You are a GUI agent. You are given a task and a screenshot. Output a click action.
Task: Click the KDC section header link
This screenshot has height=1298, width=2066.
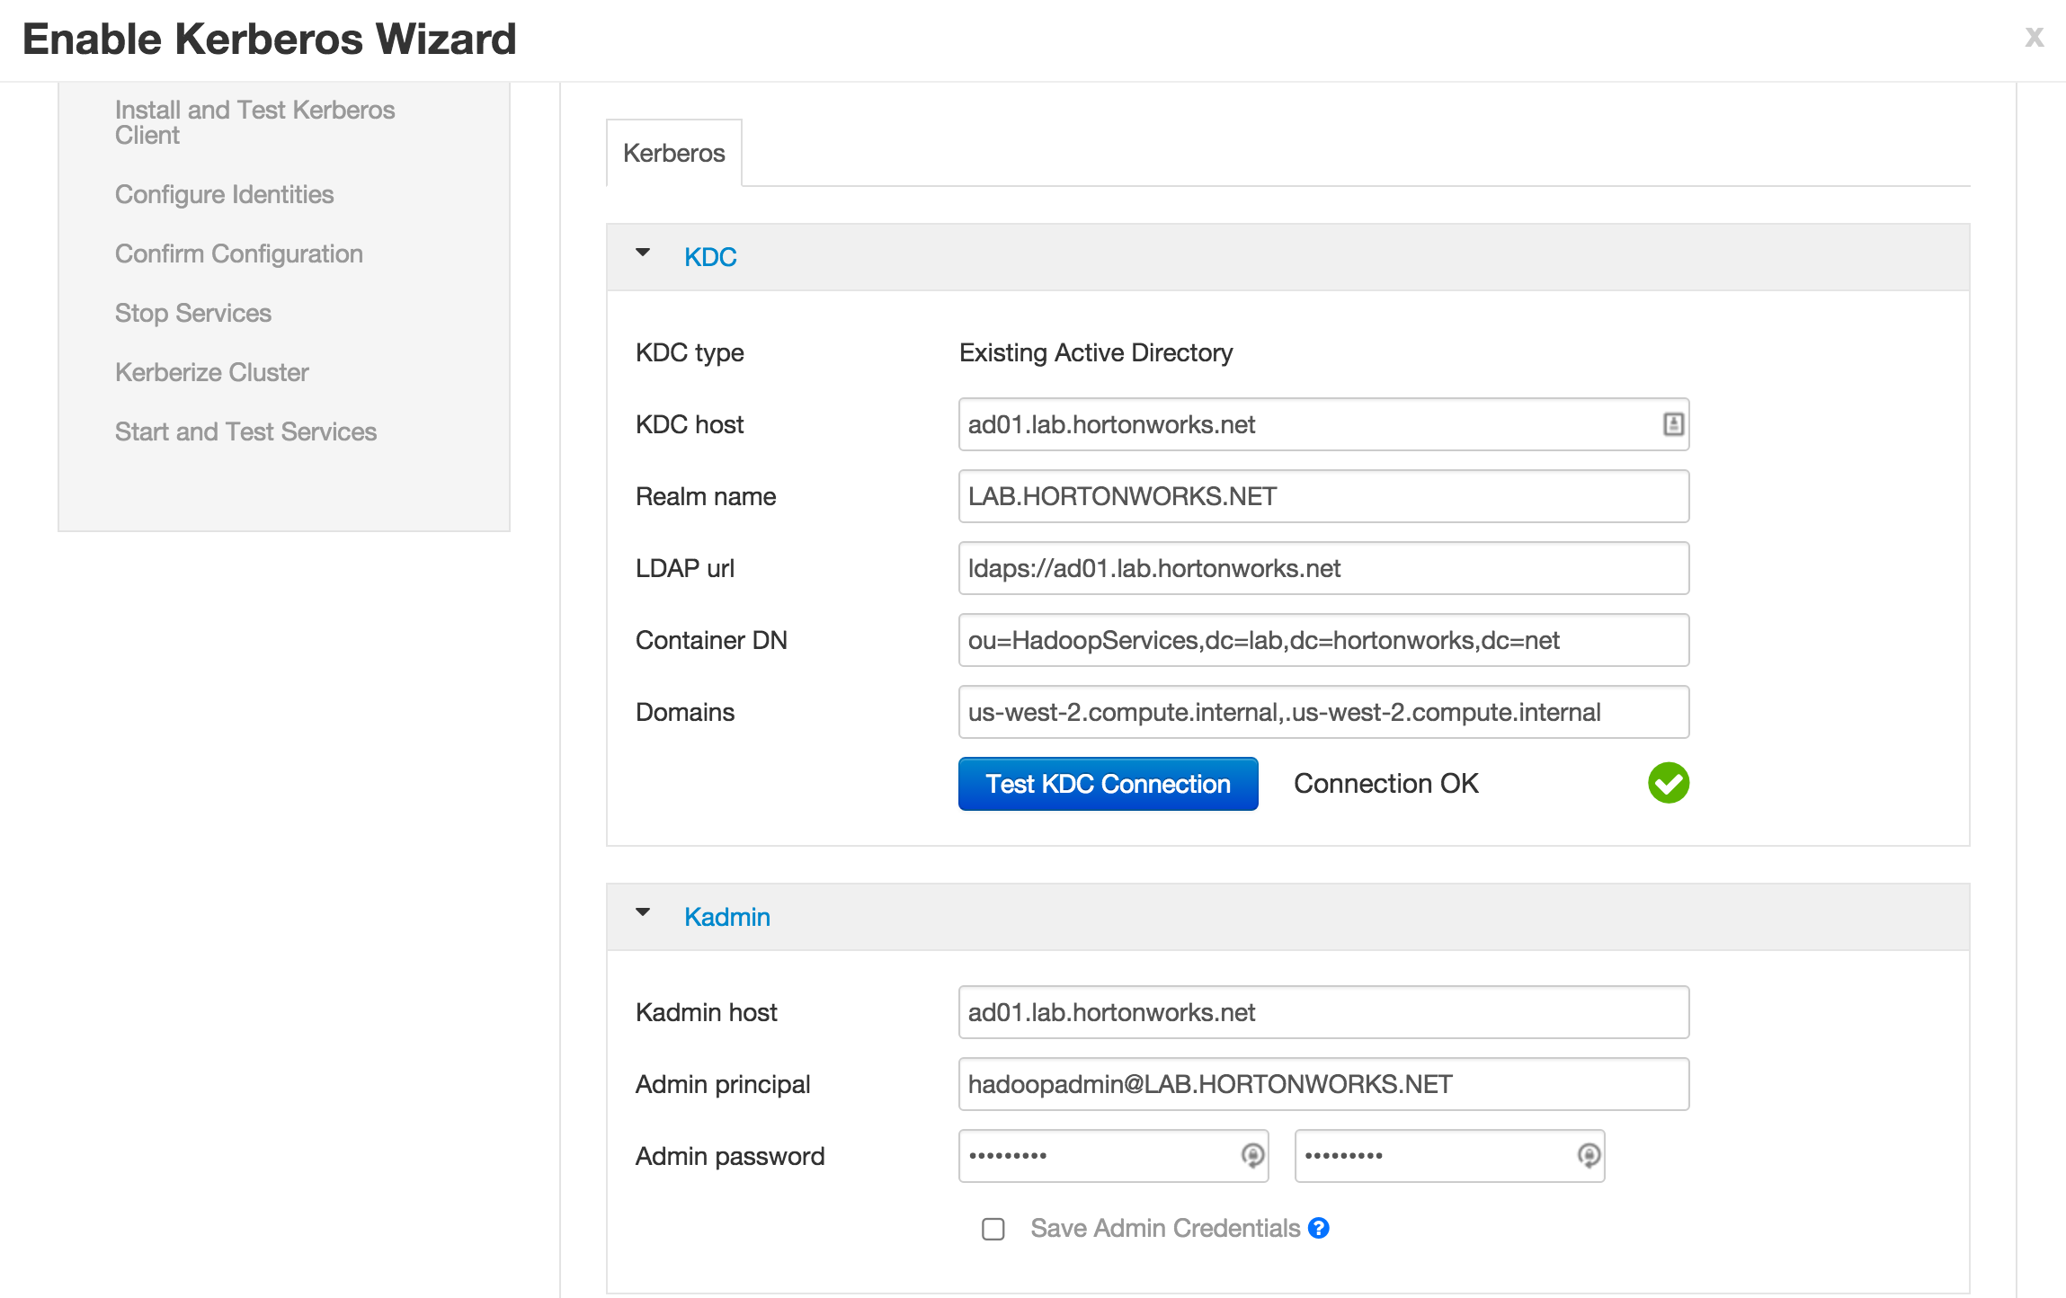pos(710,257)
